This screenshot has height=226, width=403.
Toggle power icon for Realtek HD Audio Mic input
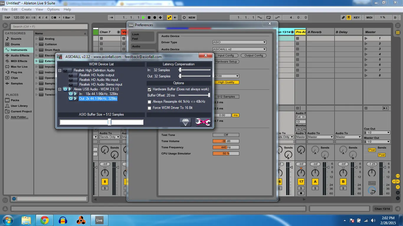tap(71, 80)
